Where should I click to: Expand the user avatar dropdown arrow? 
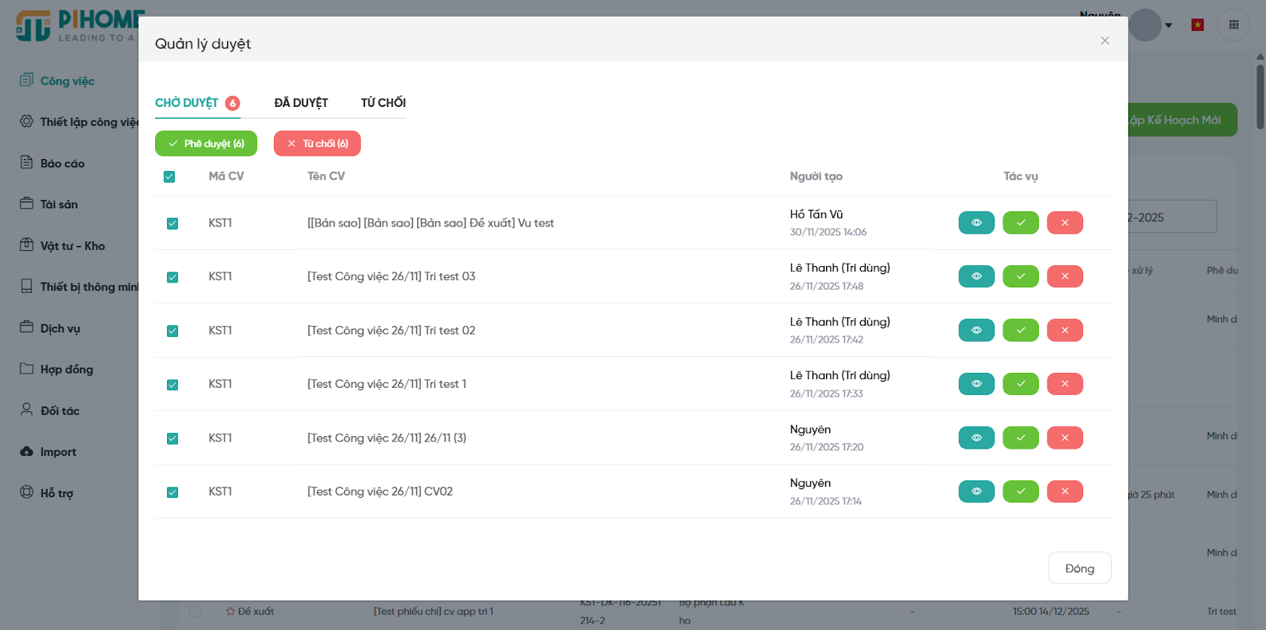(1169, 25)
